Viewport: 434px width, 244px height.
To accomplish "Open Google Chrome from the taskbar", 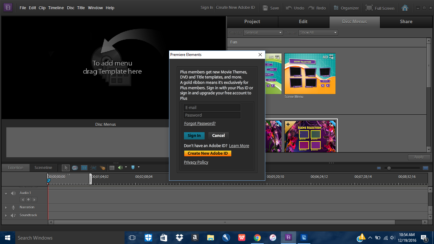I will tap(257, 238).
